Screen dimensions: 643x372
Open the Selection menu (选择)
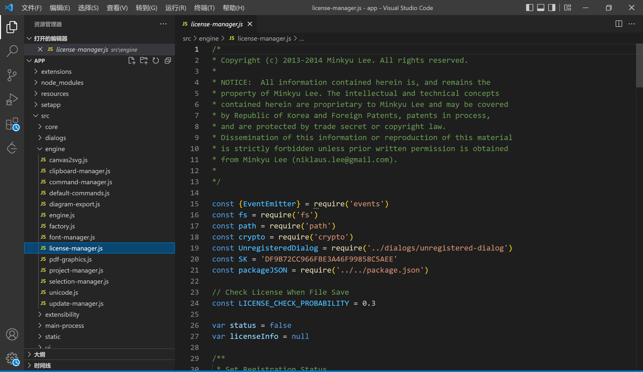[88, 8]
